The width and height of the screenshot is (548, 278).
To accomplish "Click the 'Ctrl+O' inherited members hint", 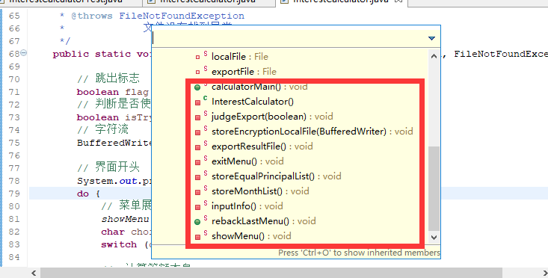I will [359, 253].
